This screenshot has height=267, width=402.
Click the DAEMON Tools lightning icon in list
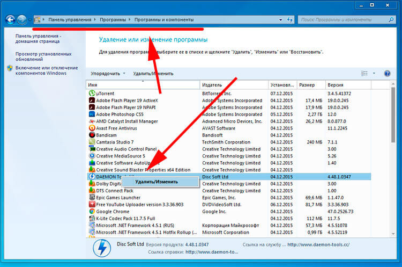click(x=92, y=177)
